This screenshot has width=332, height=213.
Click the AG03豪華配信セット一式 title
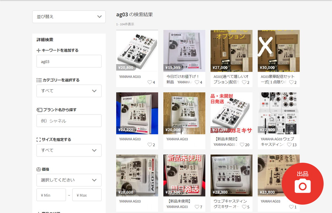(x=277, y=79)
